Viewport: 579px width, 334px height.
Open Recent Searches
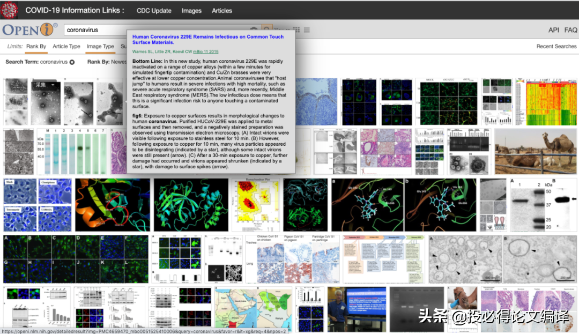coord(556,47)
